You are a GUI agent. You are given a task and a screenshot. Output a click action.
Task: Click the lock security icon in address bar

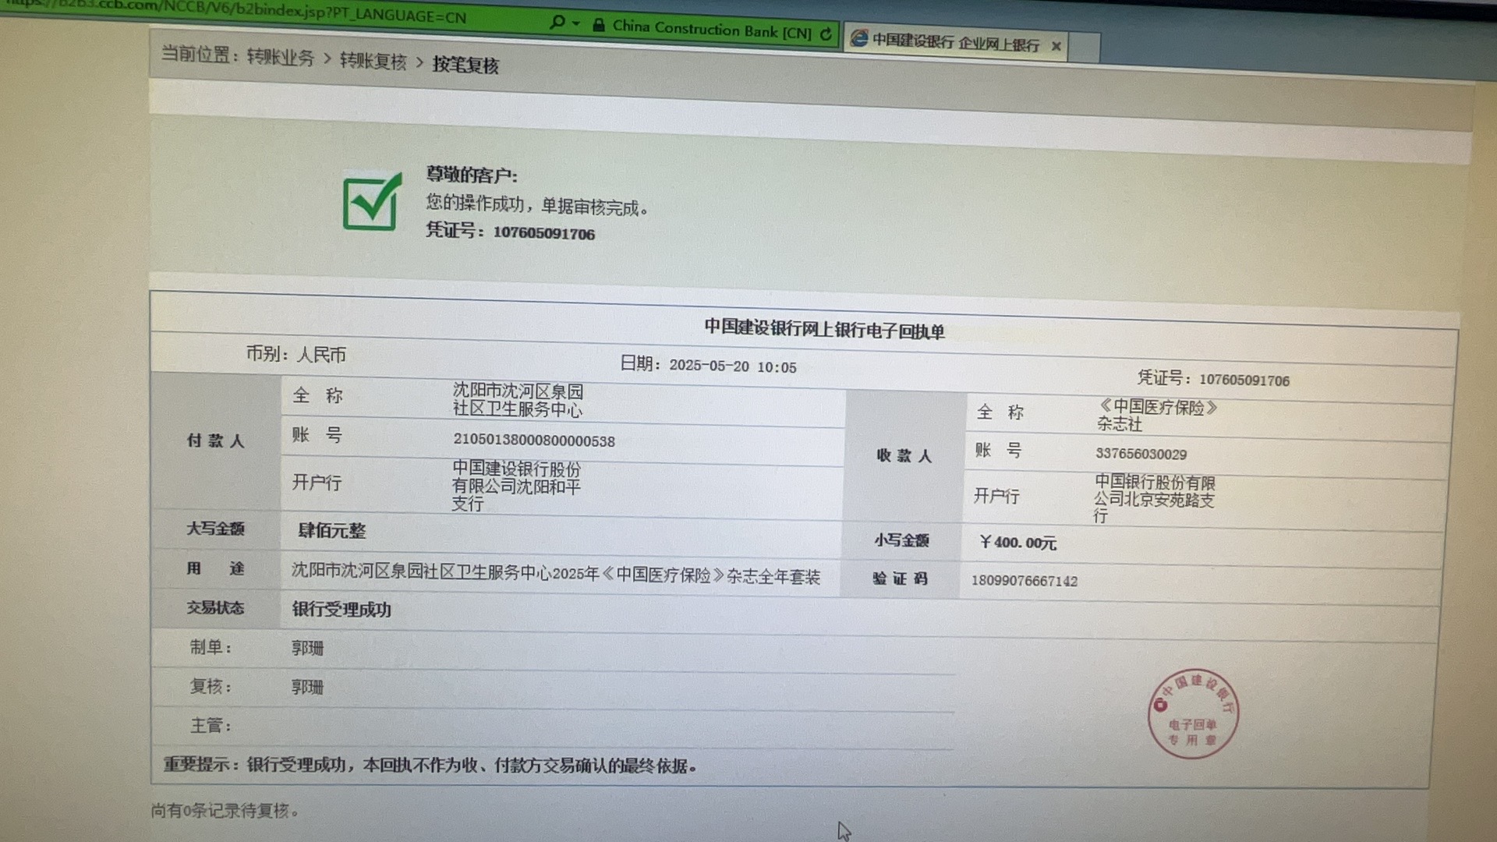tap(598, 25)
